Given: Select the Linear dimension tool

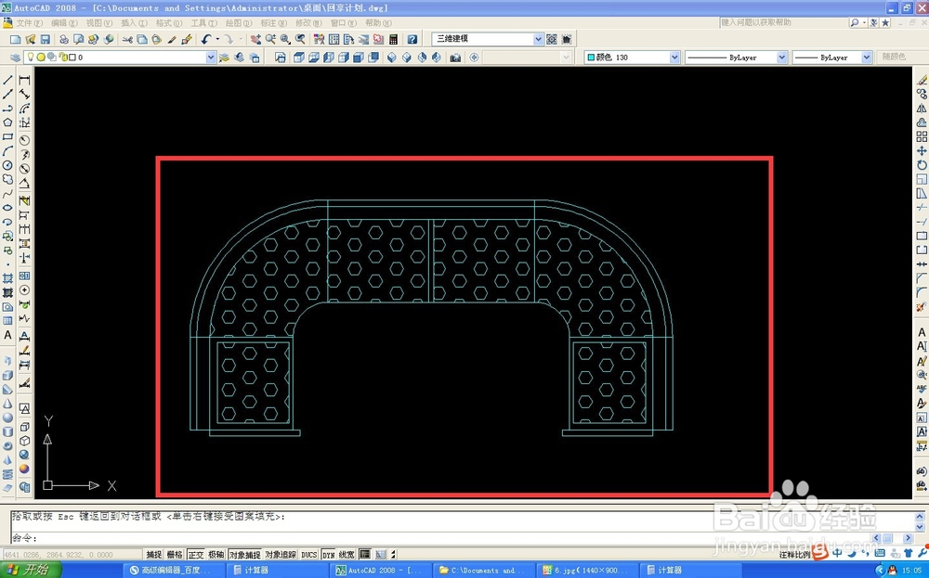Looking at the screenshot, I should (x=24, y=80).
